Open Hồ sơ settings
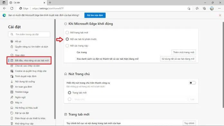224x126 pixels. pos(18,41)
